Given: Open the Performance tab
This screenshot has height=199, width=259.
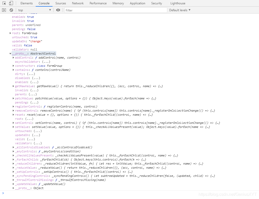Looking at the screenshot, I should [x=98, y=3].
